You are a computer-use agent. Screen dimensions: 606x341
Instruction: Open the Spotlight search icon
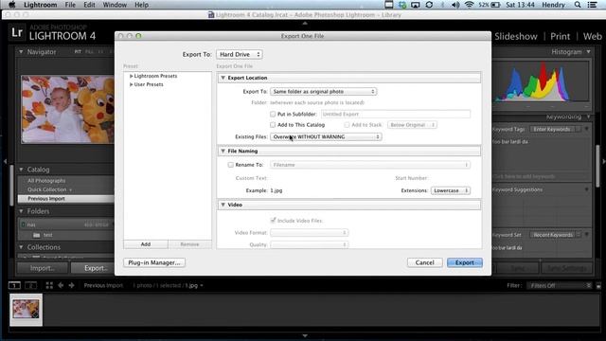tap(578, 5)
